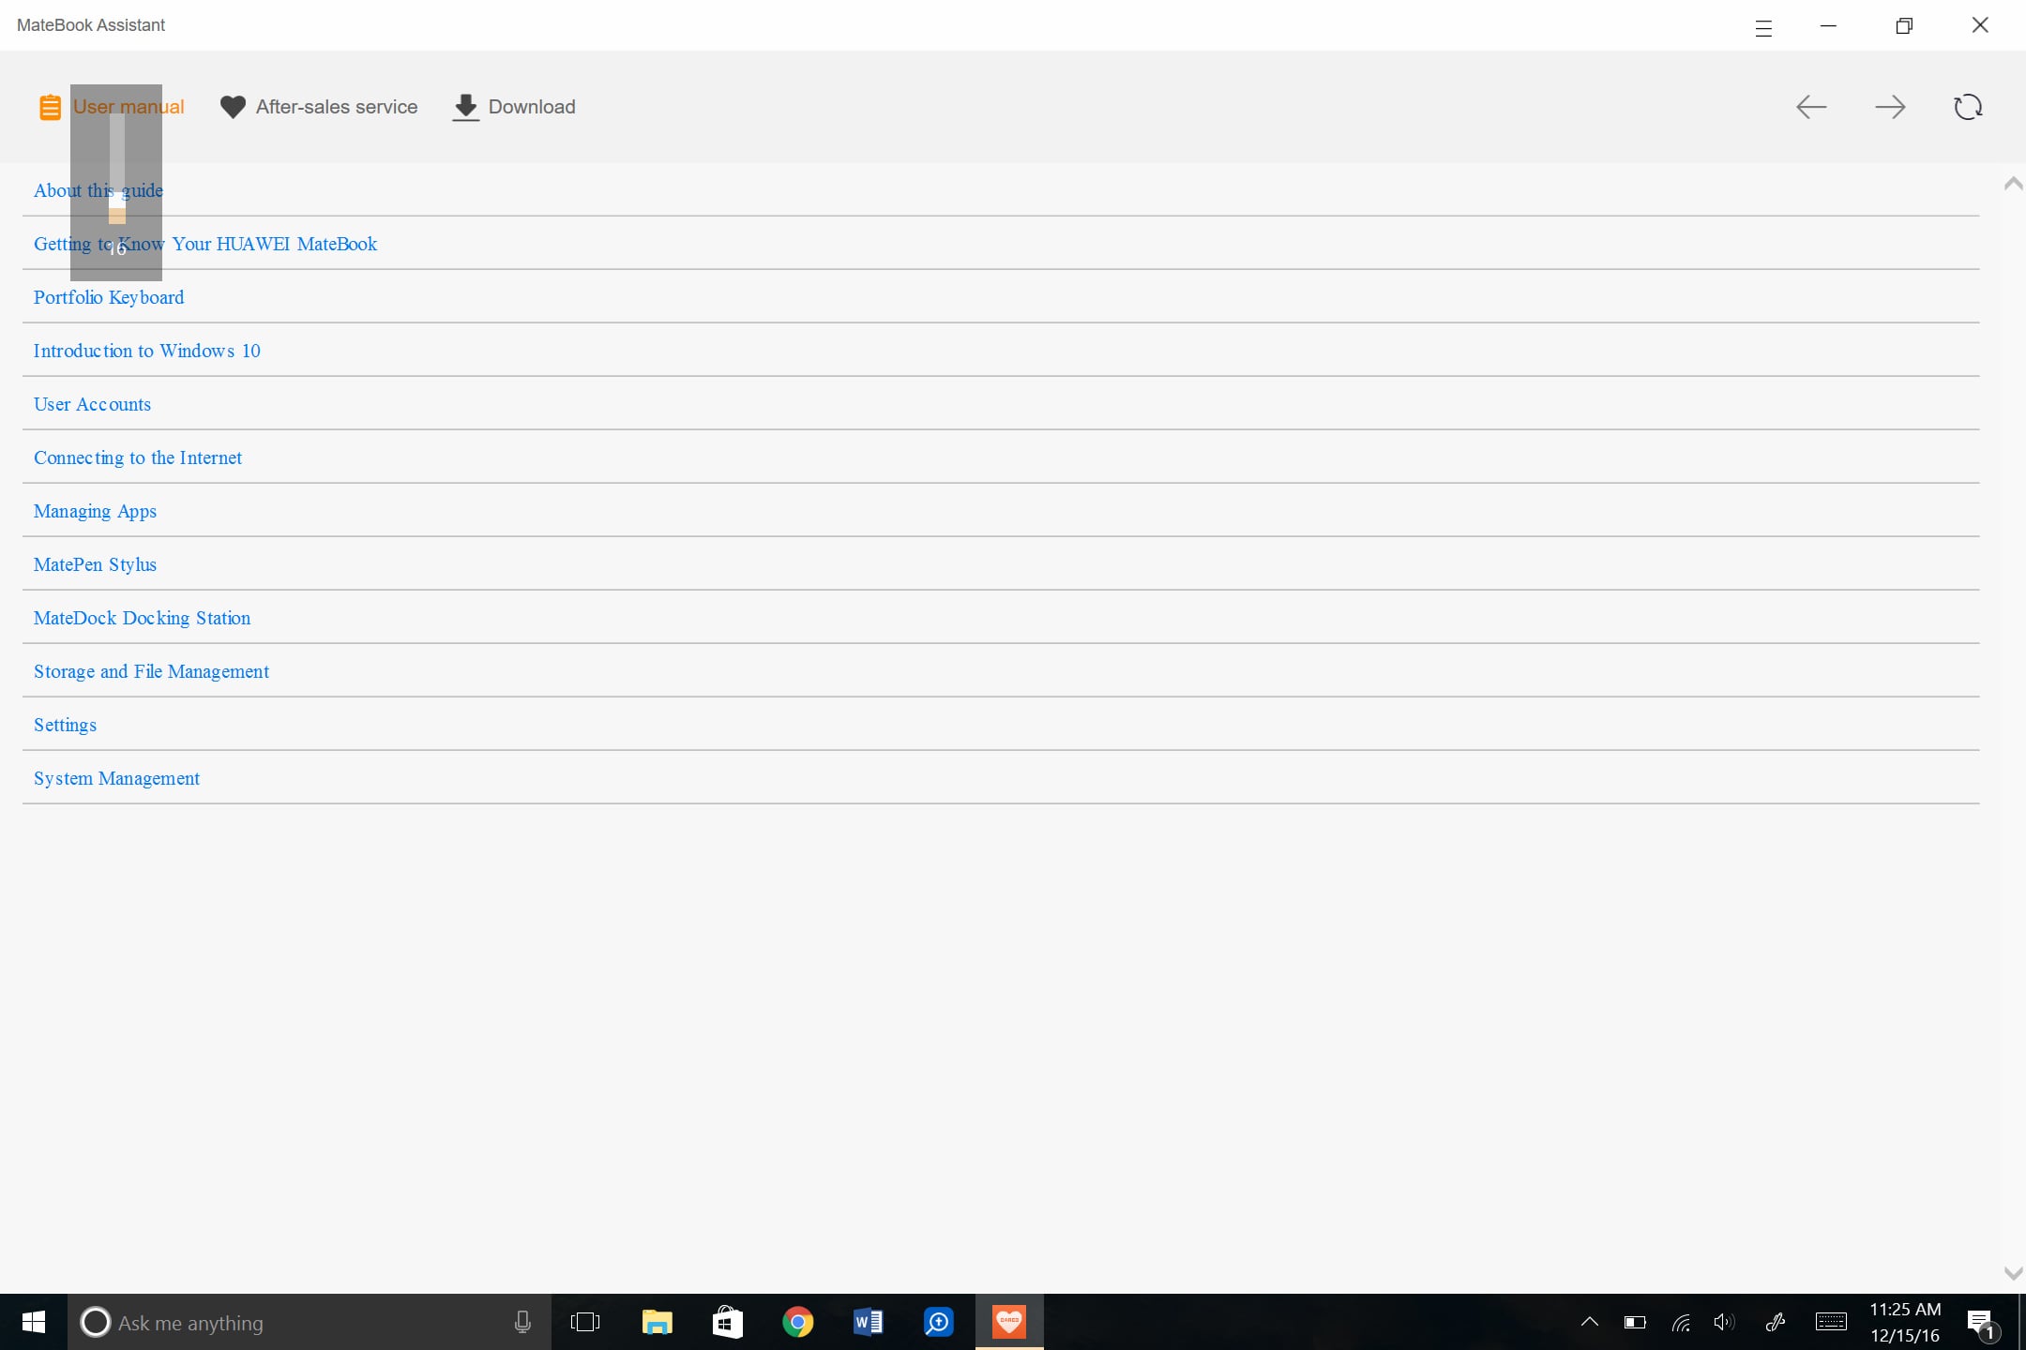Click the refresh page icon

click(x=1968, y=107)
